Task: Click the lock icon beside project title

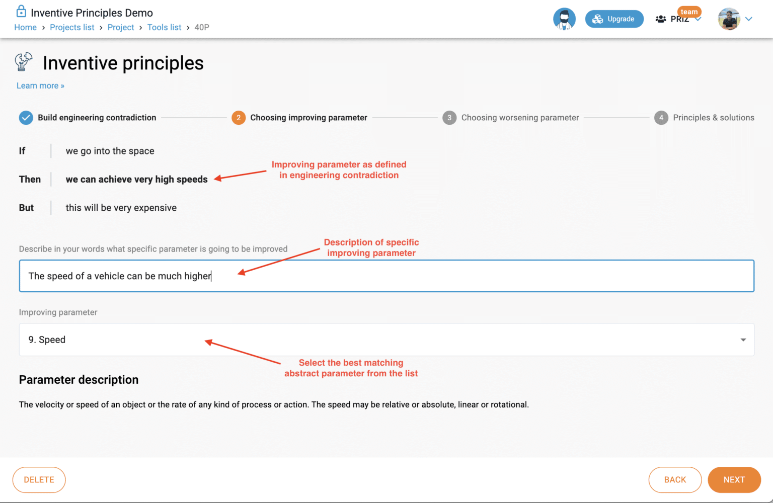Action: (21, 12)
